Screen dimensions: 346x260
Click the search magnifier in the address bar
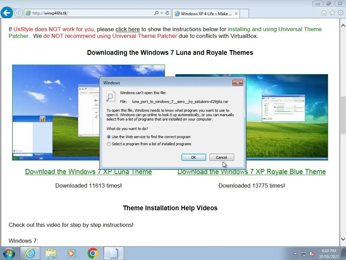coord(156,13)
